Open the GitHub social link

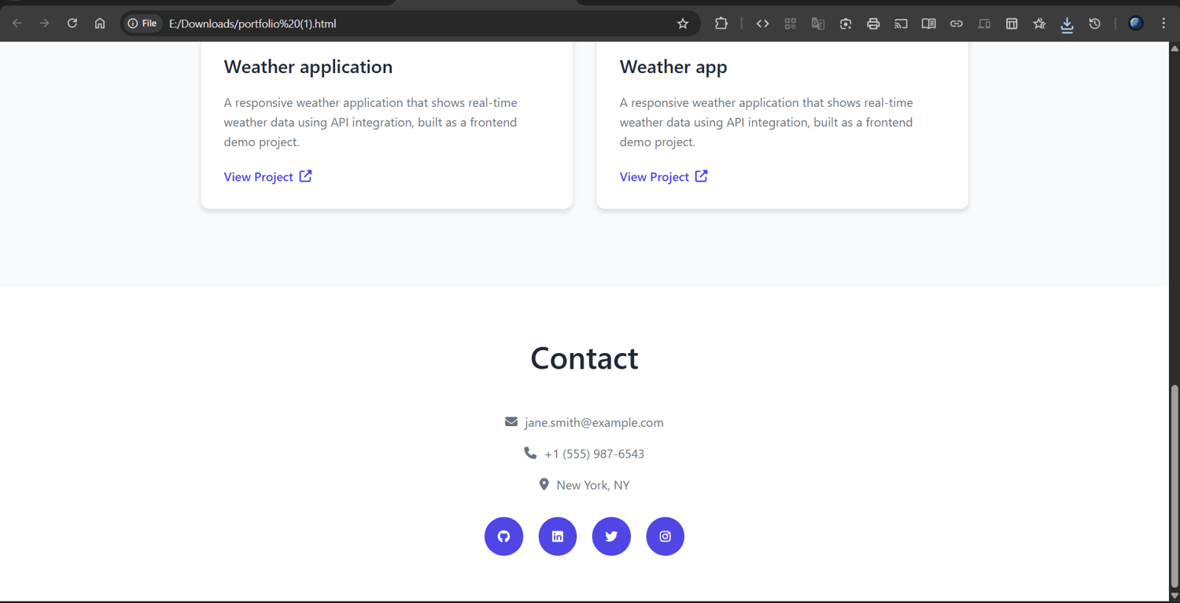[503, 536]
